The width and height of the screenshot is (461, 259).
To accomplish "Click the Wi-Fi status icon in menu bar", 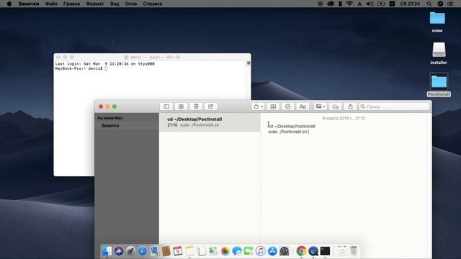I will (x=349, y=4).
